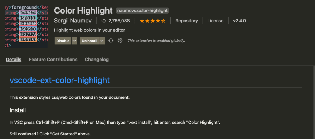Viewport: 315px width, 139px height.
Task: Click the vertical scrollbar on the right edge
Action: click(x=314, y=102)
